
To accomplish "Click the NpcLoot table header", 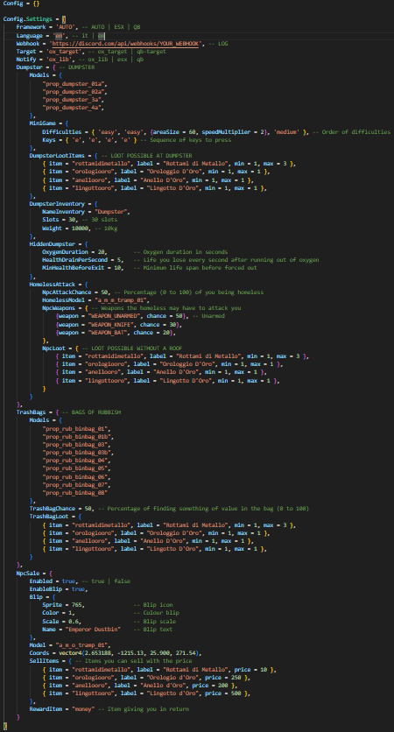I will pos(112,348).
